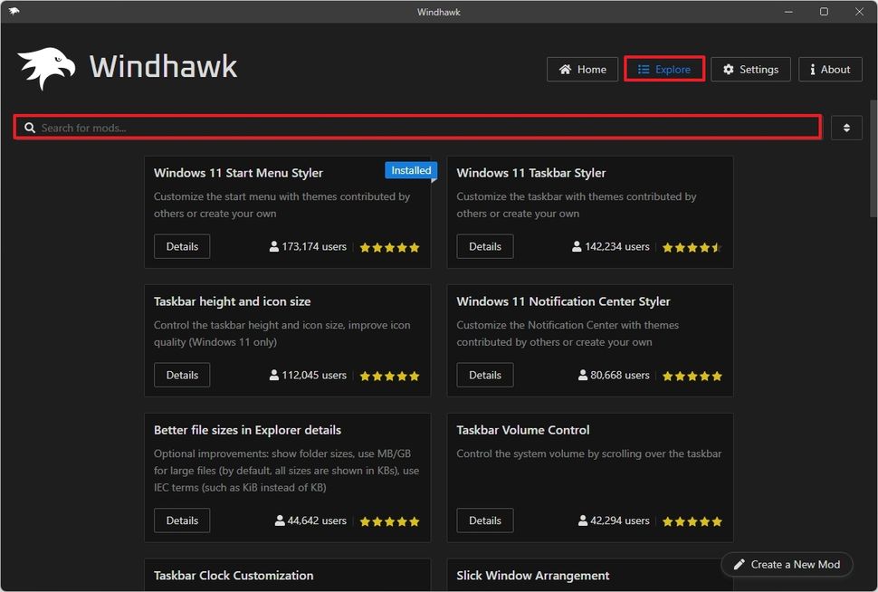Click the 112,045 users count
The image size is (878, 592).
point(314,376)
